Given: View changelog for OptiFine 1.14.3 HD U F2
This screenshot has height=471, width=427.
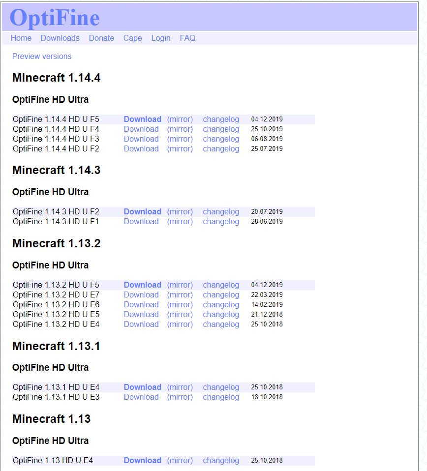Looking at the screenshot, I should pos(221,212).
